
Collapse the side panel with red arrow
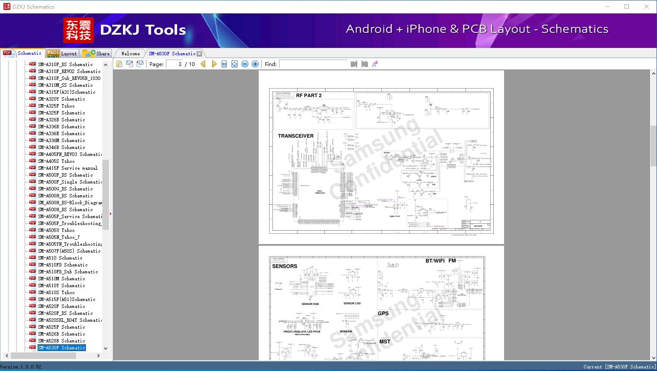111,214
